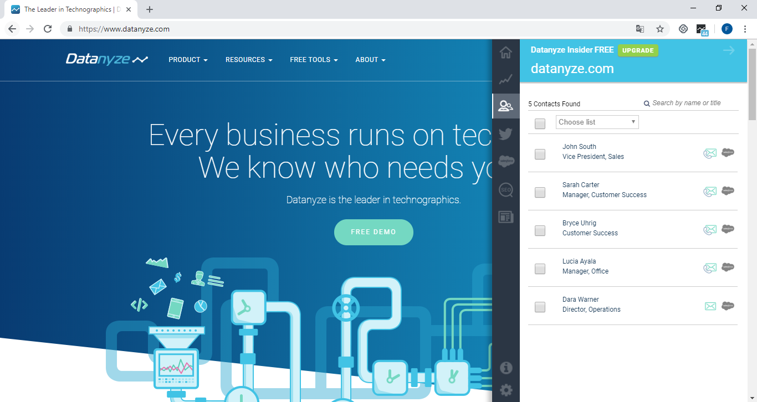Viewport: 757px width, 402px height.
Task: Click the Datanyze logo
Action: (x=107, y=59)
